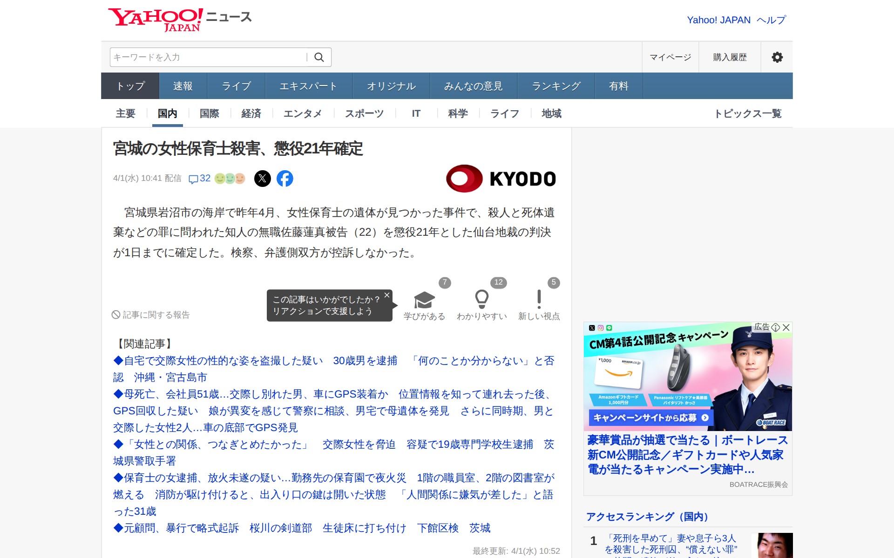The height and width of the screenshot is (558, 894).
Task: Share article on Facebook
Action: click(285, 179)
